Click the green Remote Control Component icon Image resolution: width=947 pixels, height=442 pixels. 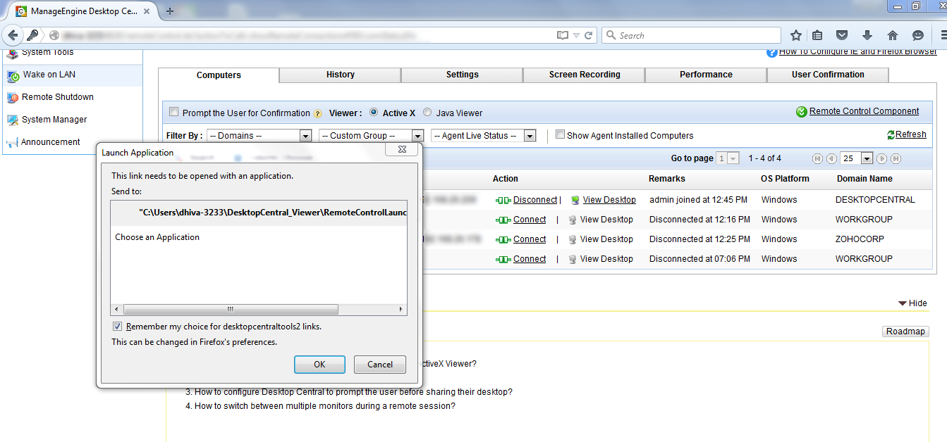click(x=801, y=112)
